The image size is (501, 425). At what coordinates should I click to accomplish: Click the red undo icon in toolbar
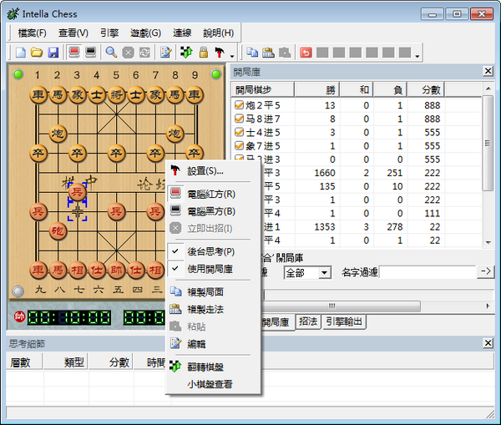(306, 53)
